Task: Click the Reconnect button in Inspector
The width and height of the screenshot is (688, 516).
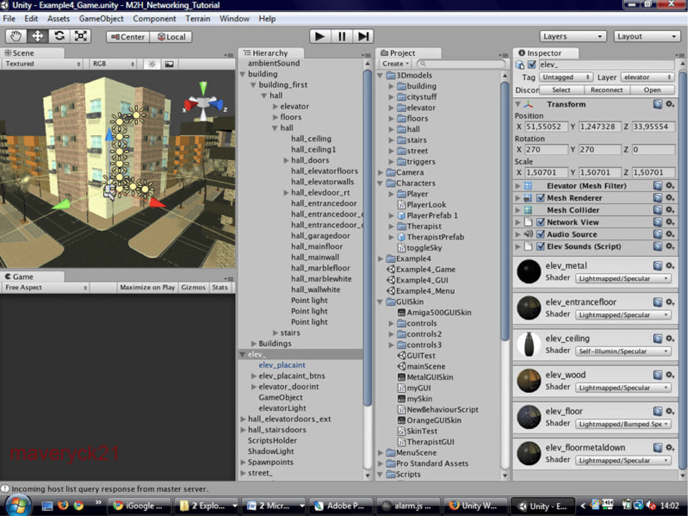Action: coord(606,90)
